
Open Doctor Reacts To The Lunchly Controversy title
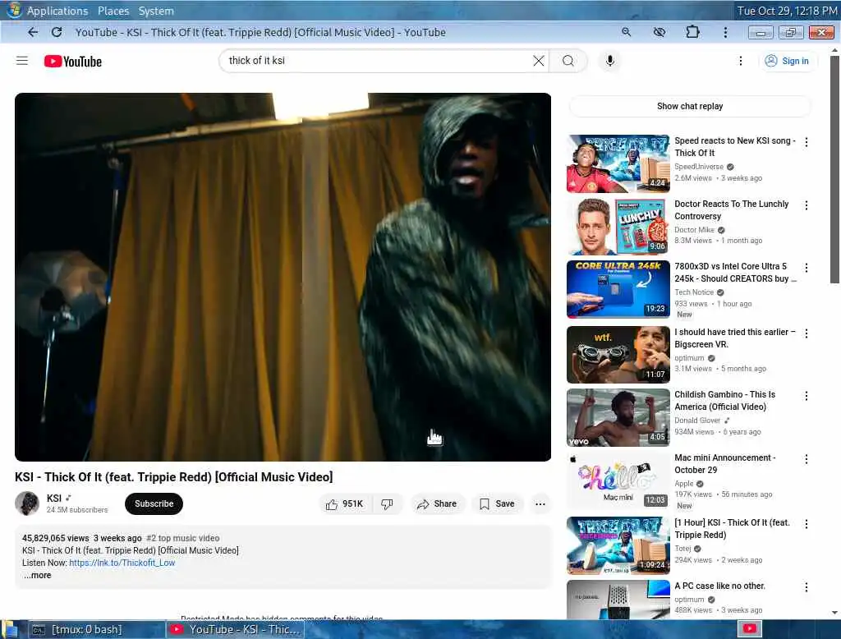coord(732,209)
